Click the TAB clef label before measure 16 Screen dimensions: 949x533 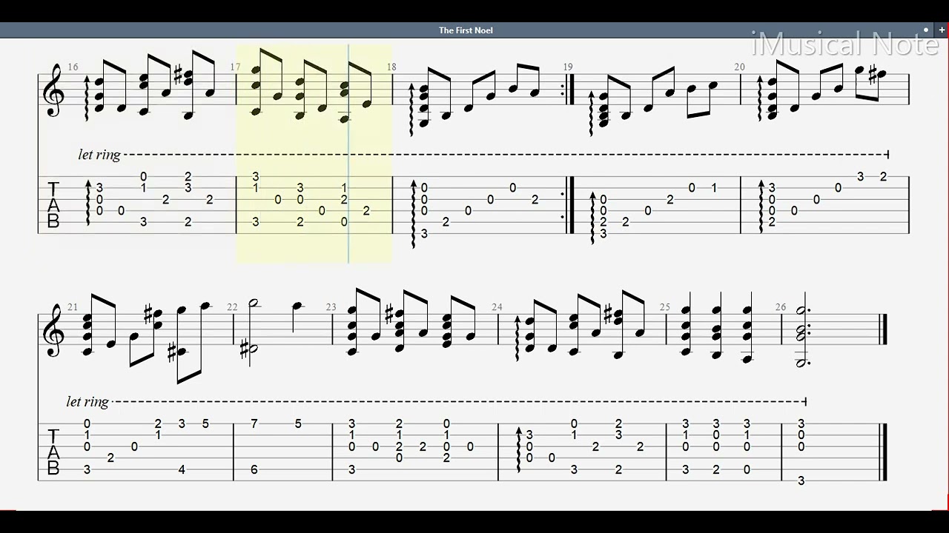tap(53, 204)
